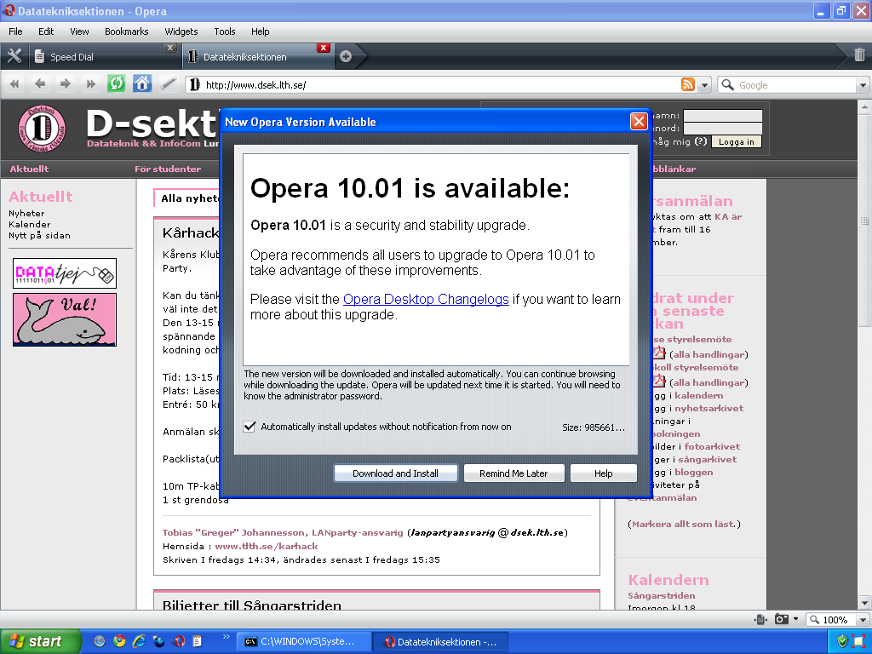The image size is (872, 654).
Task: Open the File menu
Action: tap(15, 32)
